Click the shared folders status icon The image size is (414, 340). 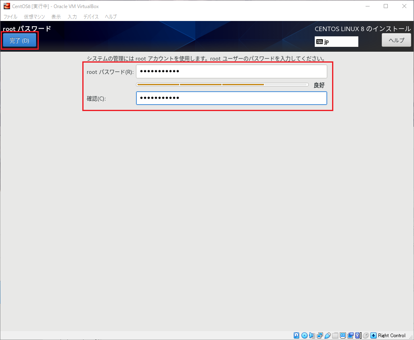click(335, 336)
